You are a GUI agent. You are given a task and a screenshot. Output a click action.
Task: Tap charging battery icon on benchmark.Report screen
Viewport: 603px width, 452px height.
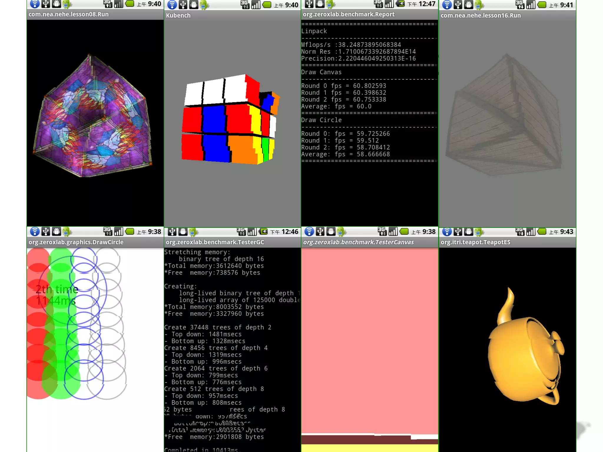tap(400, 4)
